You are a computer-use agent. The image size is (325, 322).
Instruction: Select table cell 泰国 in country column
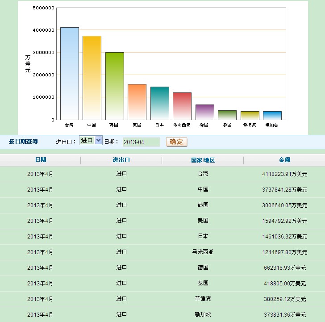203,283
